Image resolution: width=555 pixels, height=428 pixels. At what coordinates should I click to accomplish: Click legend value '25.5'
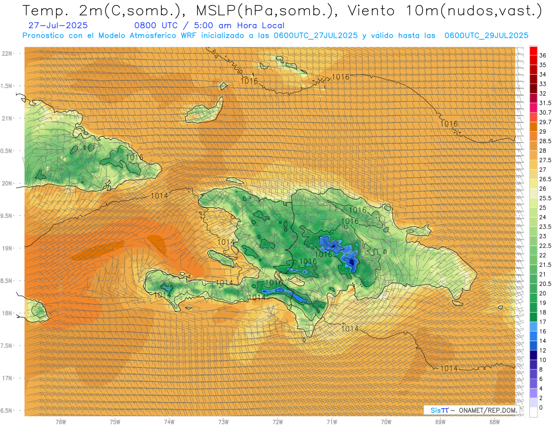click(545, 198)
